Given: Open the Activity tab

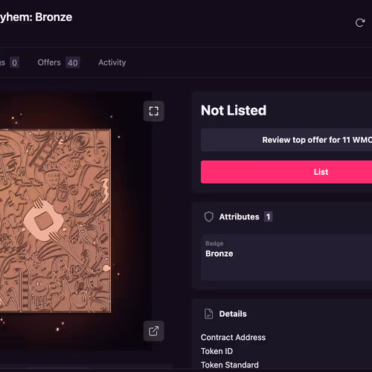Looking at the screenshot, I should pos(112,62).
